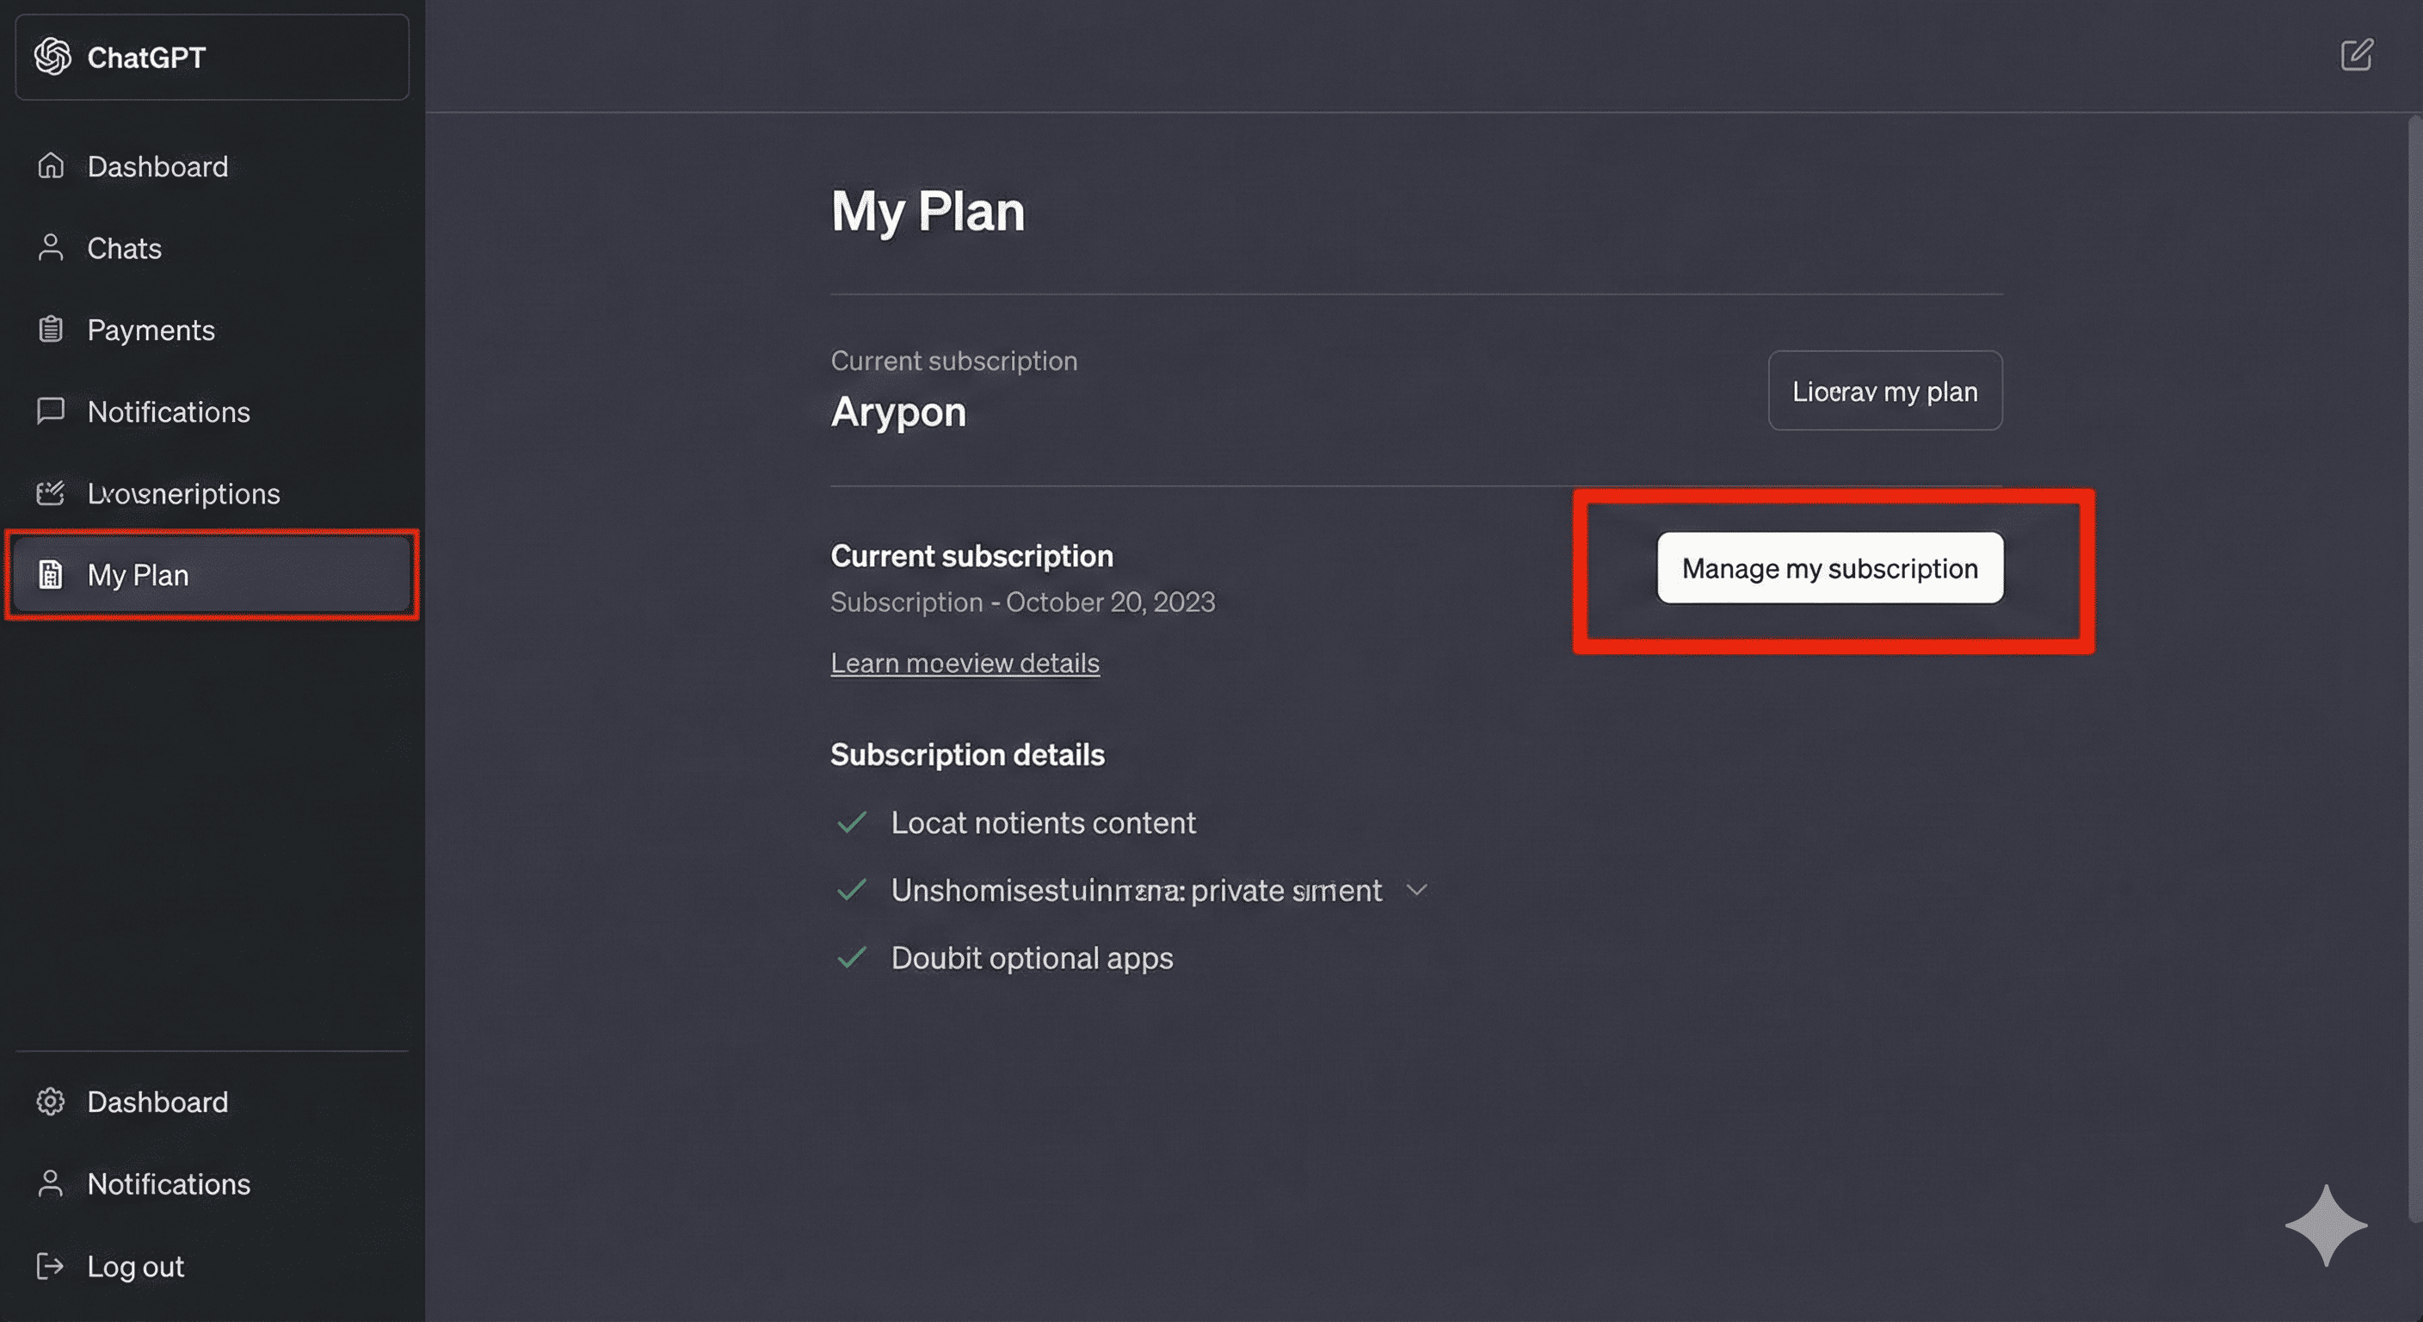The image size is (2423, 1322).
Task: Open My Plan in the sidebar
Action: click(212, 575)
